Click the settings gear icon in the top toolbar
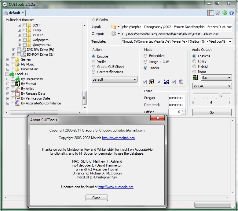Image resolution: width=238 pixels, height=211 pixels. [218, 13]
